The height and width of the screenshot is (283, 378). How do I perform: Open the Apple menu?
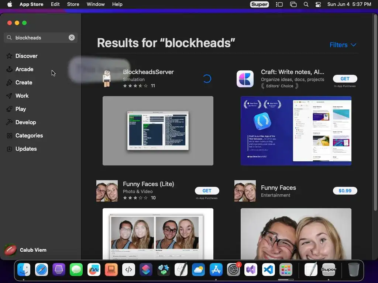coord(10,4)
